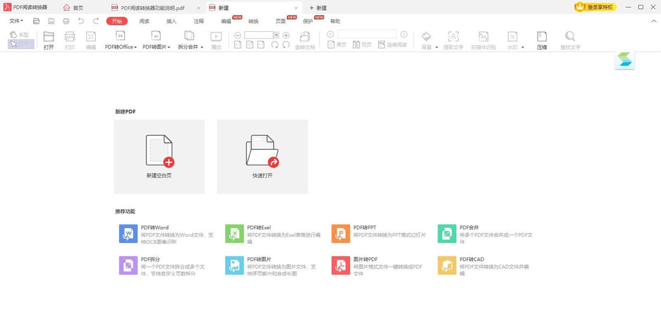Click the zoom-in plus control

click(x=286, y=34)
